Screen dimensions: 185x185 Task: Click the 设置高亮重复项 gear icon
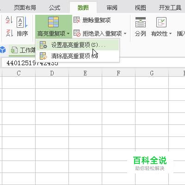click(43, 45)
